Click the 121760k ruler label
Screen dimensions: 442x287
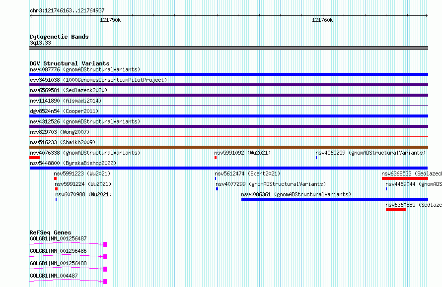pos(322,20)
